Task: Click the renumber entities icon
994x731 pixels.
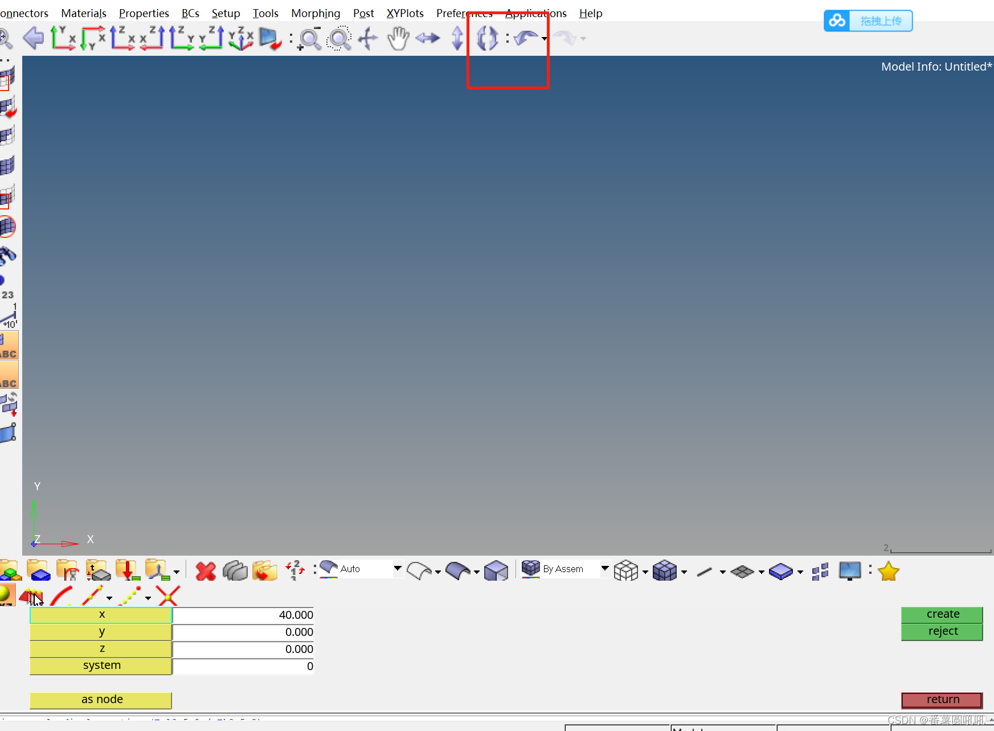Action: pyautogui.click(x=294, y=570)
